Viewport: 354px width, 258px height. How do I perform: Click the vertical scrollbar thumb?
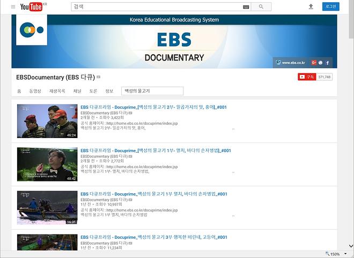(351, 19)
